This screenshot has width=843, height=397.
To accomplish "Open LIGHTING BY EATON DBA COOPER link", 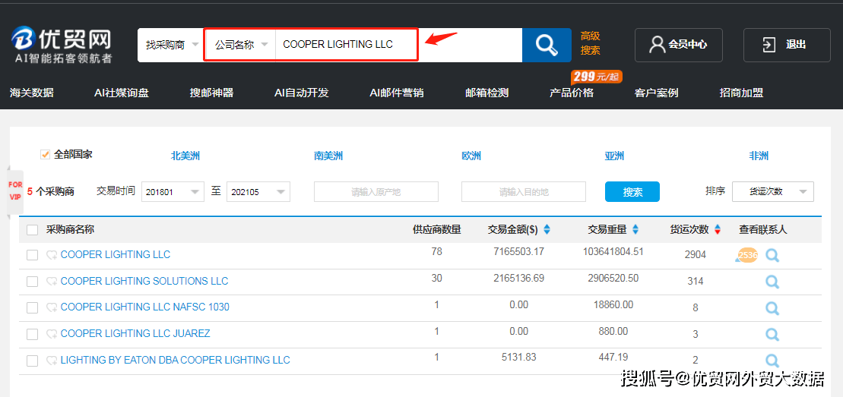I will pyautogui.click(x=175, y=360).
